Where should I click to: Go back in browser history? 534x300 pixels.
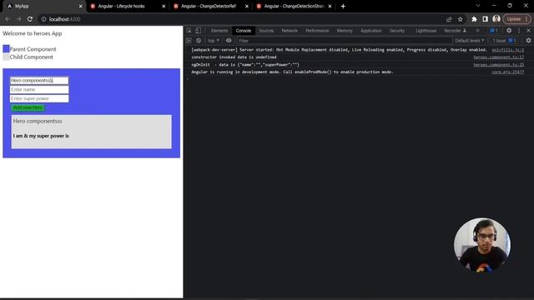point(8,19)
